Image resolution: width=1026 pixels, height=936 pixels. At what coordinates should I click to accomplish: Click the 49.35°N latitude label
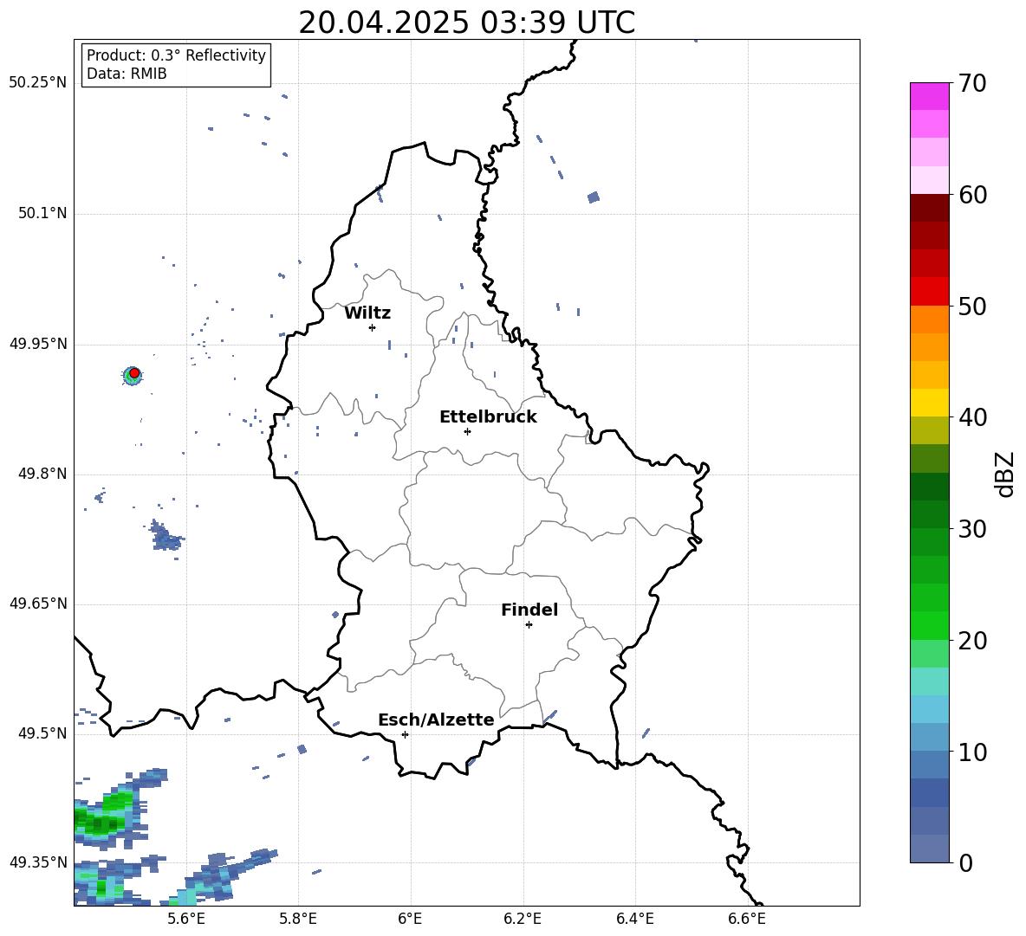(38, 862)
